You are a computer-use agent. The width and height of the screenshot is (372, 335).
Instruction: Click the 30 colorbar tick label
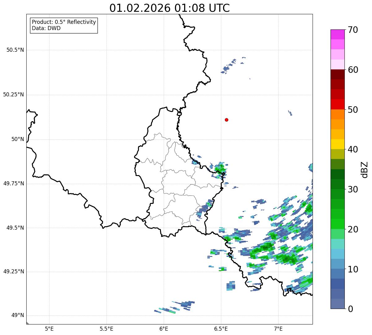click(353, 189)
